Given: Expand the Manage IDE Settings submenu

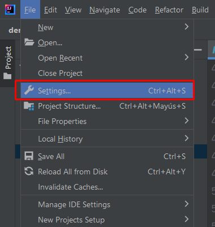Looking at the screenshot, I should 107,204.
